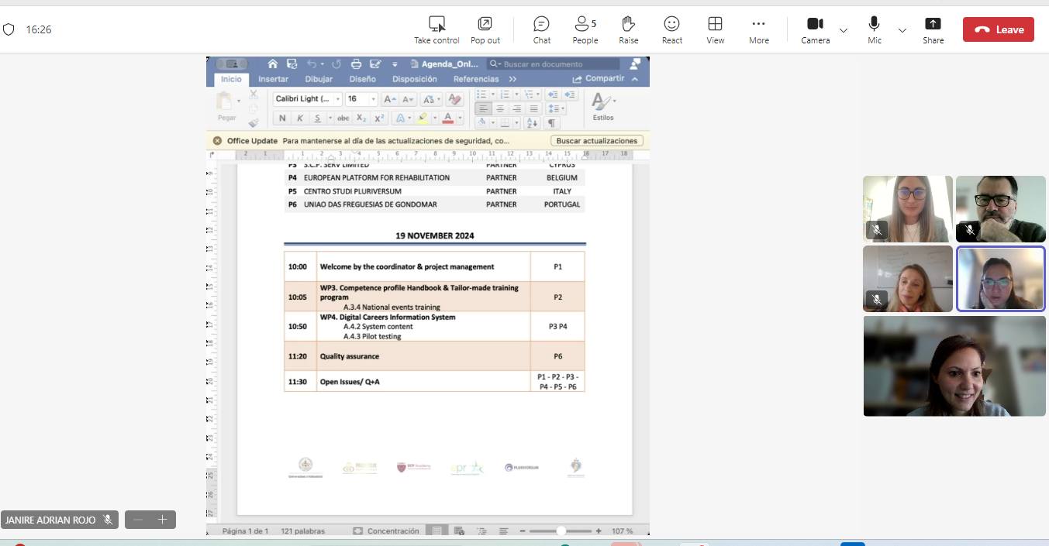Toggle the Camera on or off
1049x546 pixels.
tap(815, 29)
